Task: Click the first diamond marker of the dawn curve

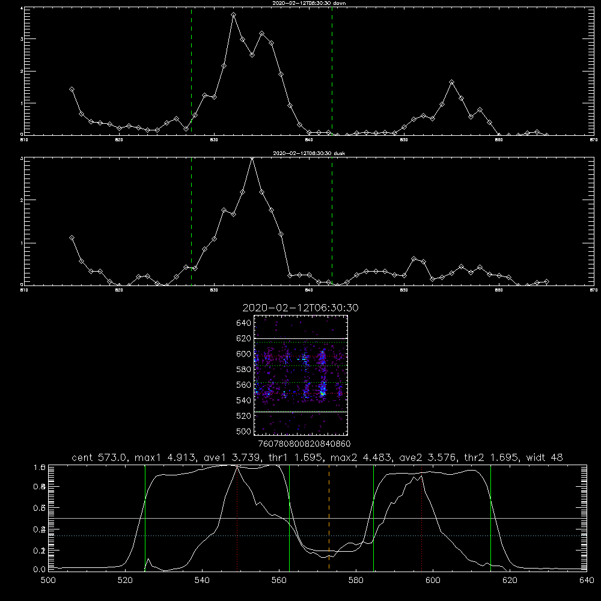Action: click(72, 90)
